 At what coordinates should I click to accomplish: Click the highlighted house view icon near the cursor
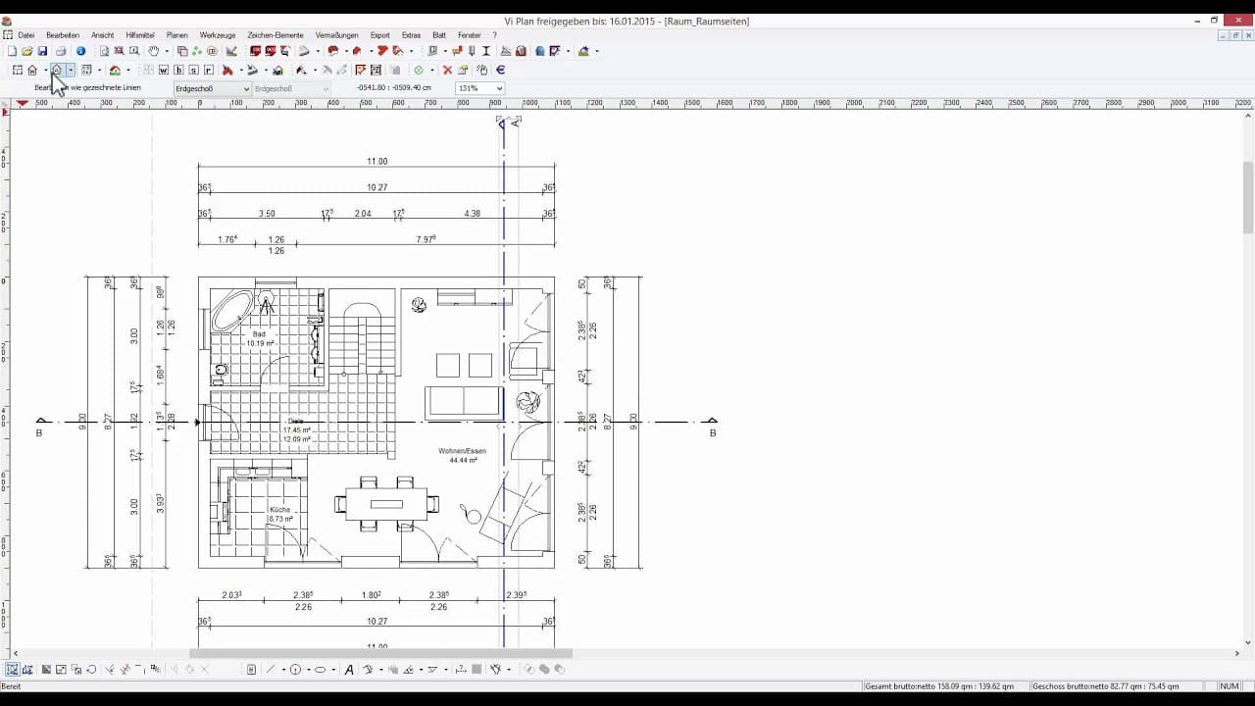pyautogui.click(x=57, y=70)
